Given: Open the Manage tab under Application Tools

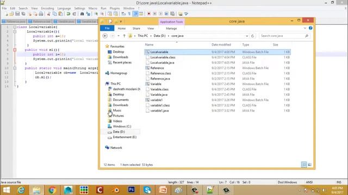Looking at the screenshot, I should (171, 29).
